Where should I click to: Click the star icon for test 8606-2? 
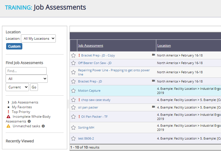(x=73, y=138)
